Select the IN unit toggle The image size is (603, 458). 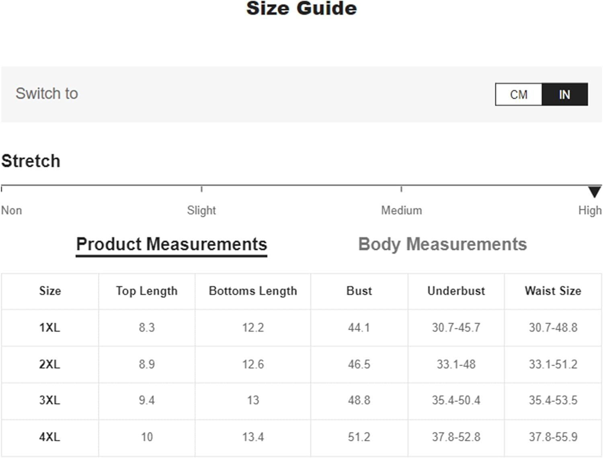coord(565,94)
